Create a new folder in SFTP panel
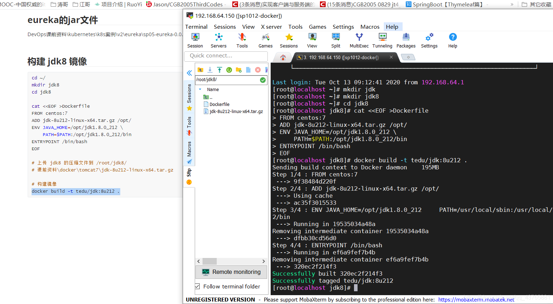Viewport: 553px width, 304px height. 239,70
